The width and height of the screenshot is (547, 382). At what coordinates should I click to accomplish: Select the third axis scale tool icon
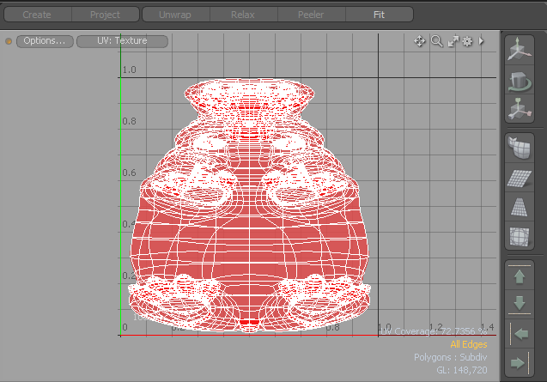[518, 109]
